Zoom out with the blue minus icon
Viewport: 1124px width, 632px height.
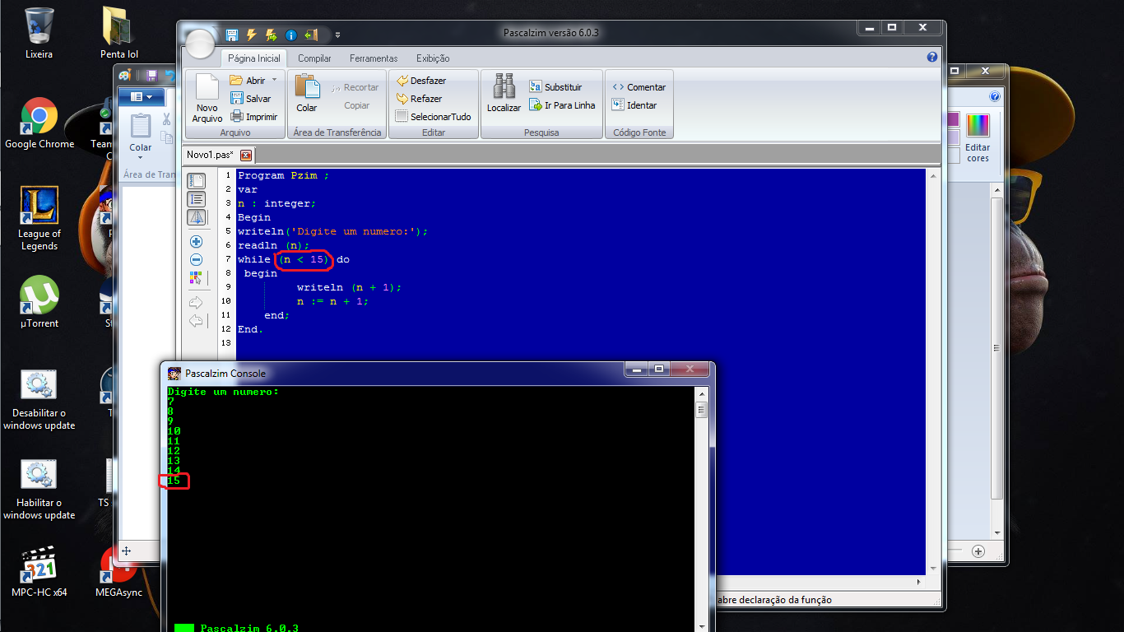click(x=196, y=260)
